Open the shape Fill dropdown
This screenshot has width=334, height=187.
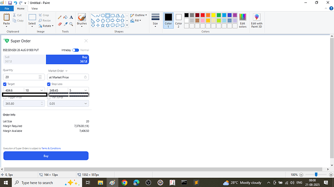pos(136,20)
